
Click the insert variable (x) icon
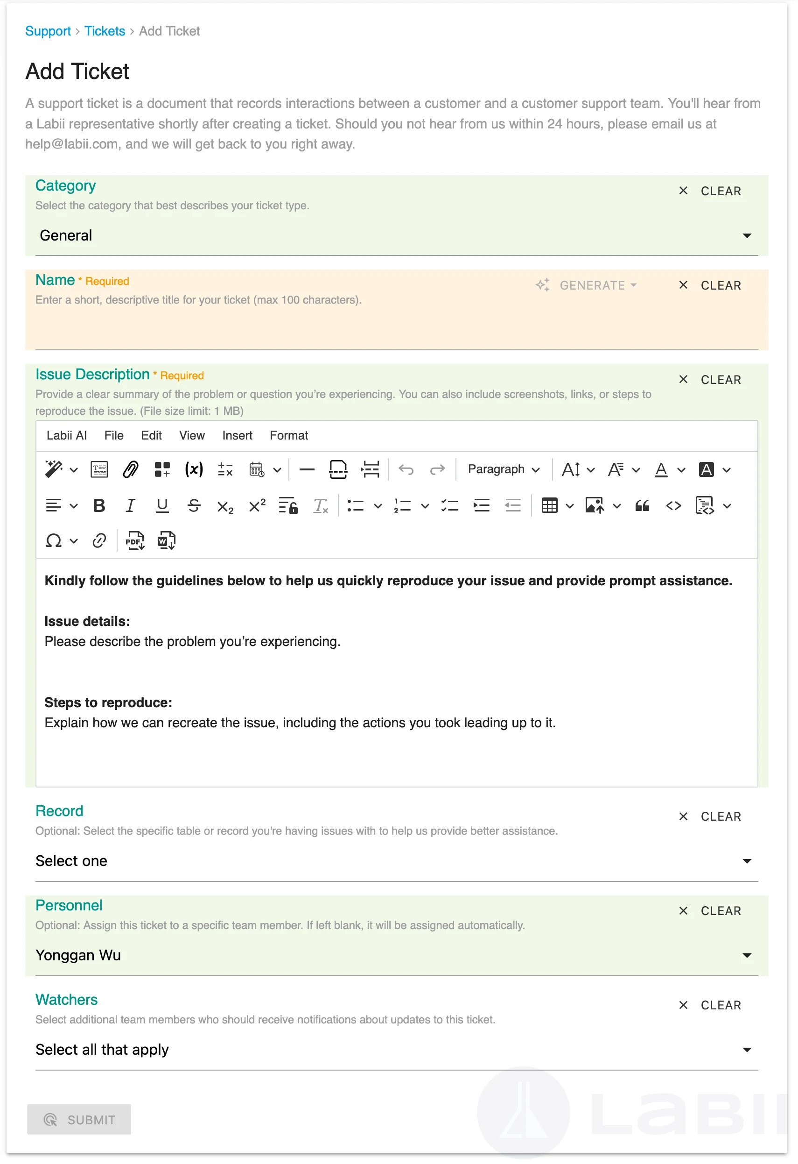click(194, 470)
